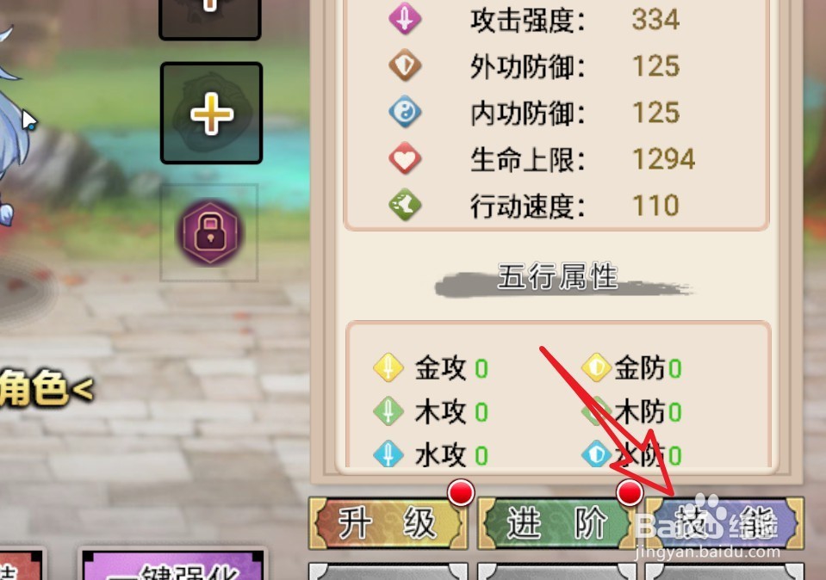Tap the purple locked equipment slot
The image size is (826, 580).
click(x=209, y=232)
